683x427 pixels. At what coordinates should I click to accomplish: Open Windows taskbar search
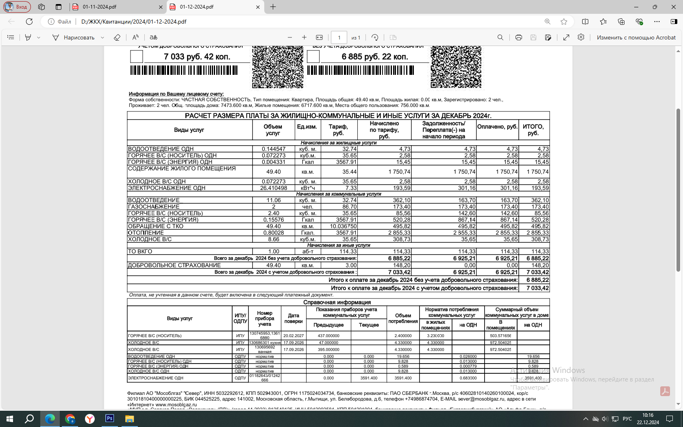tap(29, 419)
